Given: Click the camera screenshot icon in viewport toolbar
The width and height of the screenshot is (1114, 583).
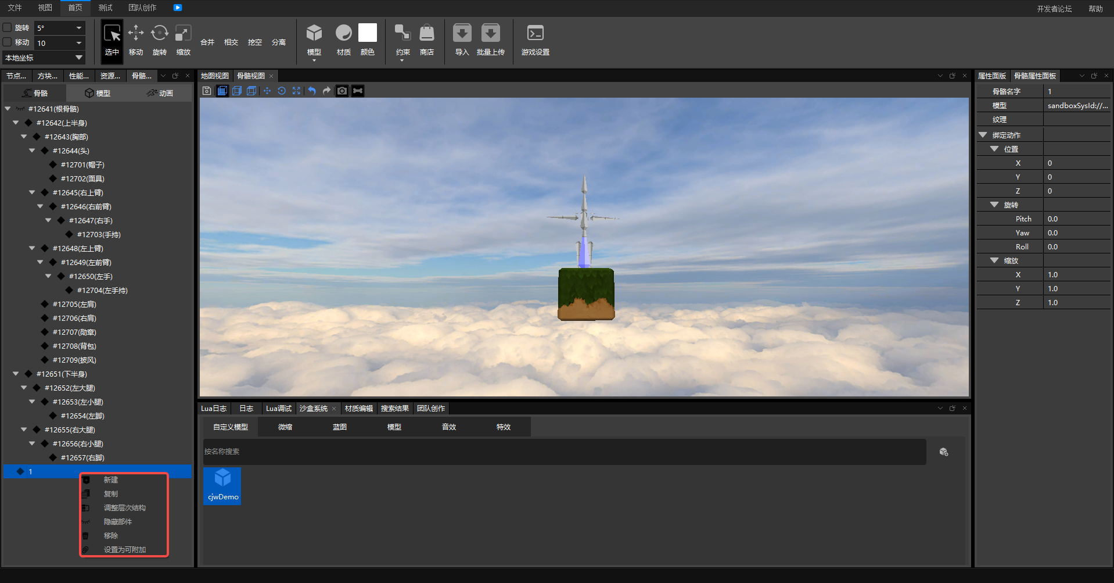Looking at the screenshot, I should [x=342, y=91].
